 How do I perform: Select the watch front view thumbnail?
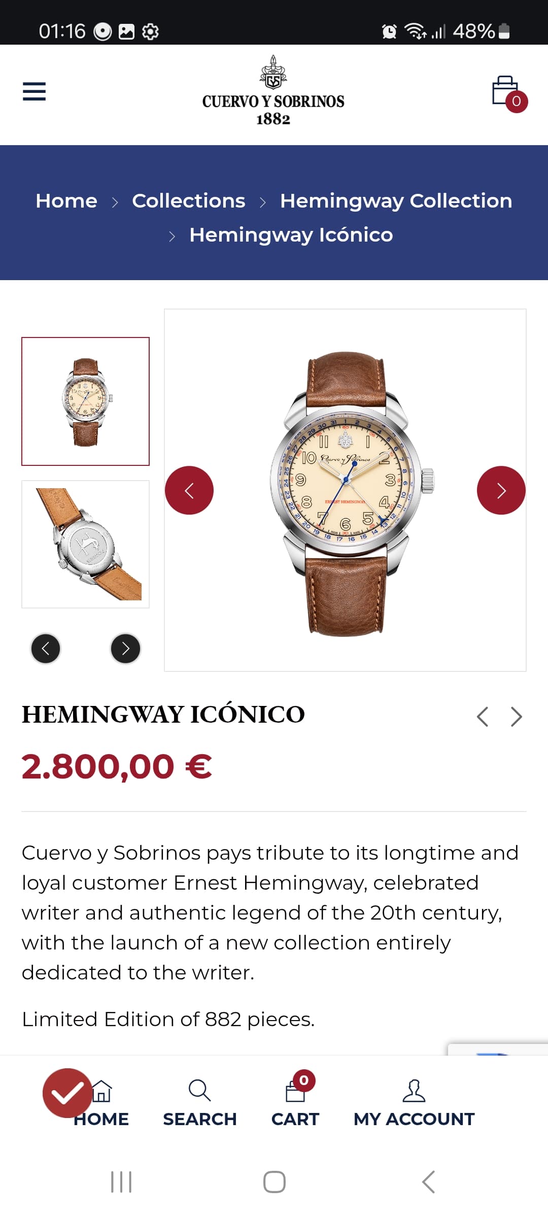coord(85,401)
